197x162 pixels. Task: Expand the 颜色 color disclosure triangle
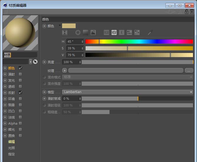[60, 25]
